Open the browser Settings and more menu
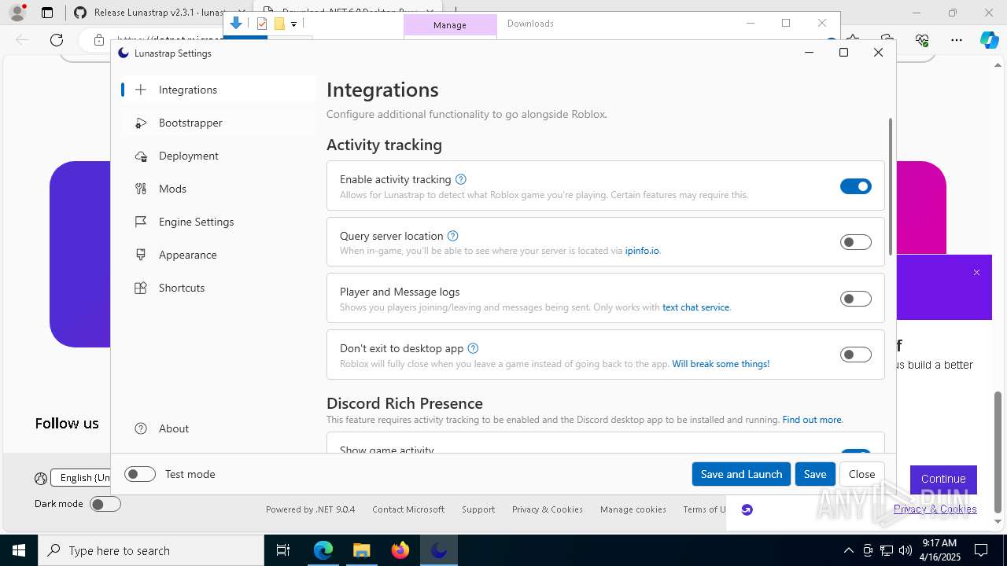Image resolution: width=1007 pixels, height=566 pixels. [x=957, y=40]
